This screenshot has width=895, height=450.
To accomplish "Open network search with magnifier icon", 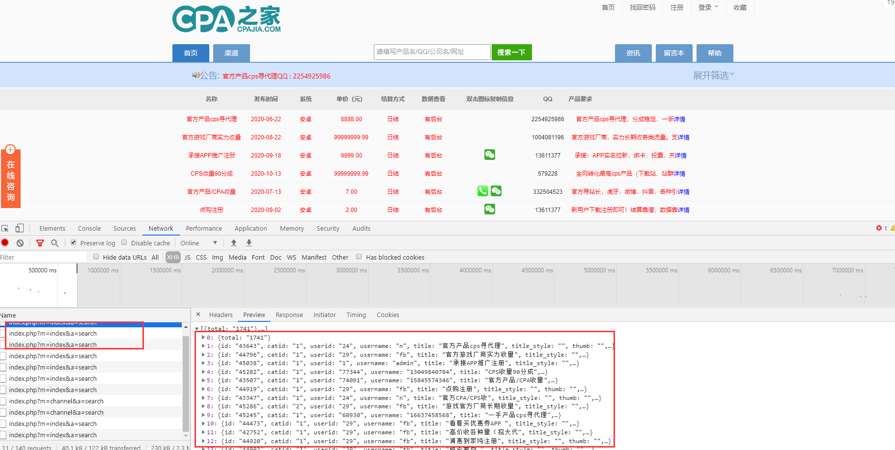I will tap(55, 243).
